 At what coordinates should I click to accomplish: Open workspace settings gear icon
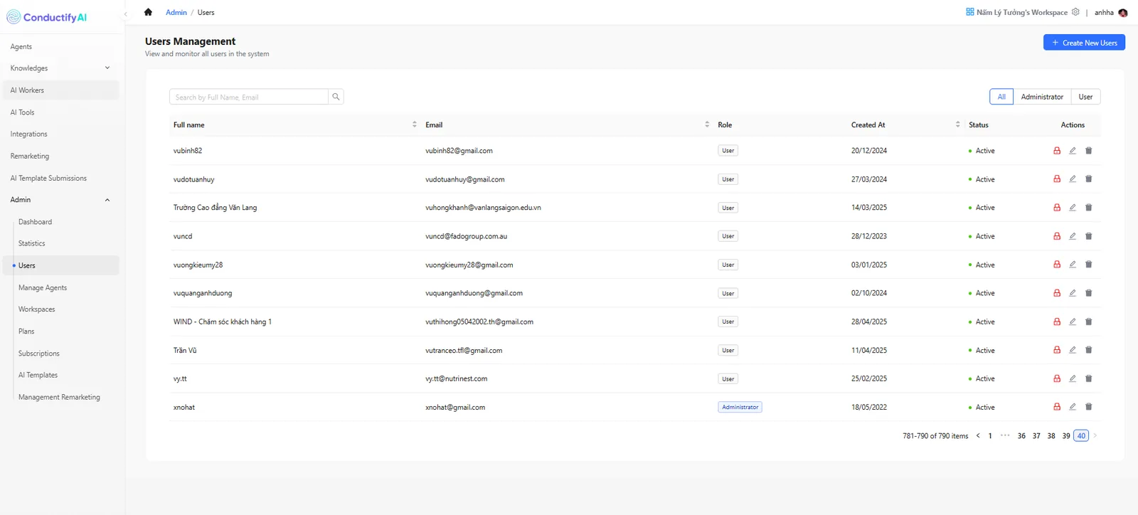[1075, 12]
